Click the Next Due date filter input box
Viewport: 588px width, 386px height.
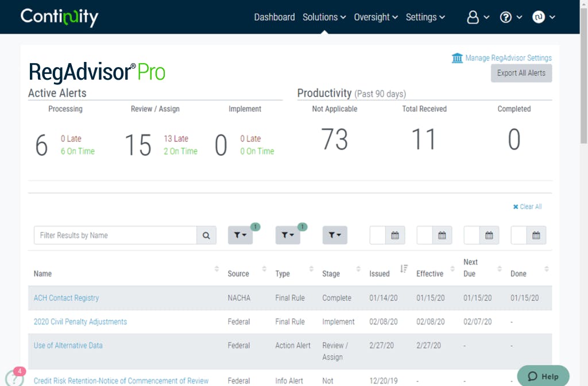[472, 236]
